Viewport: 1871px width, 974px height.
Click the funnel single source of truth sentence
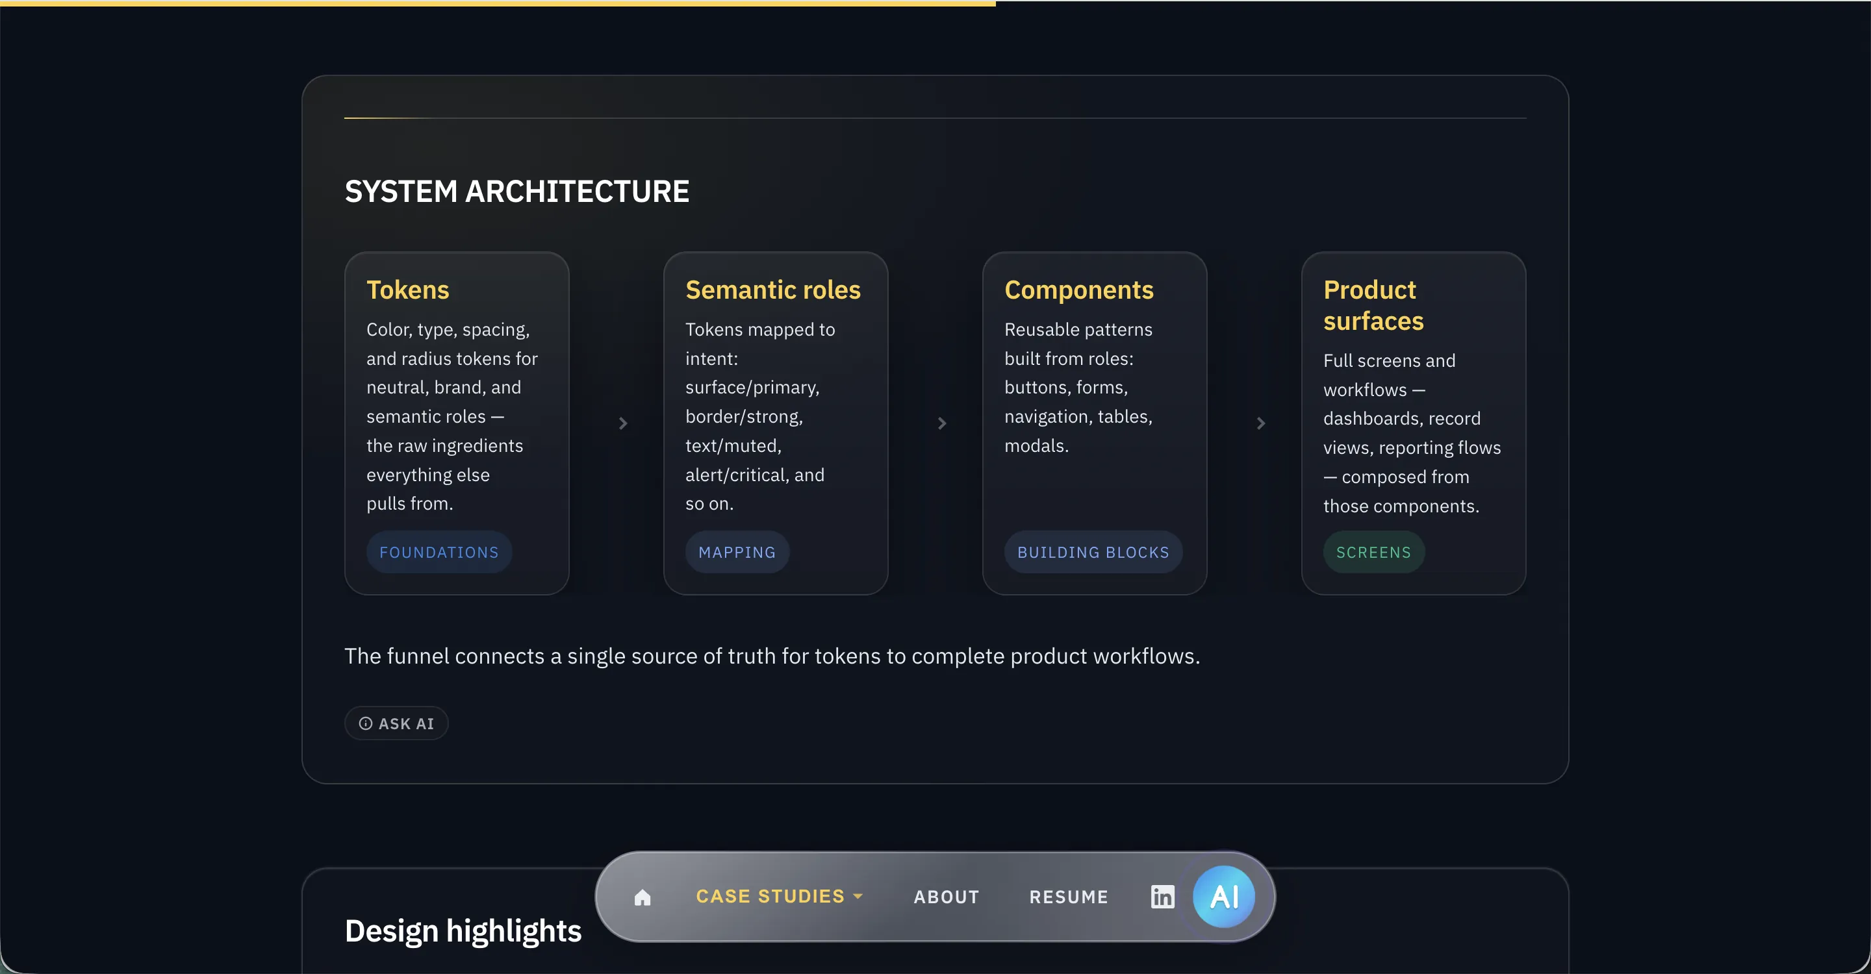[x=771, y=656]
